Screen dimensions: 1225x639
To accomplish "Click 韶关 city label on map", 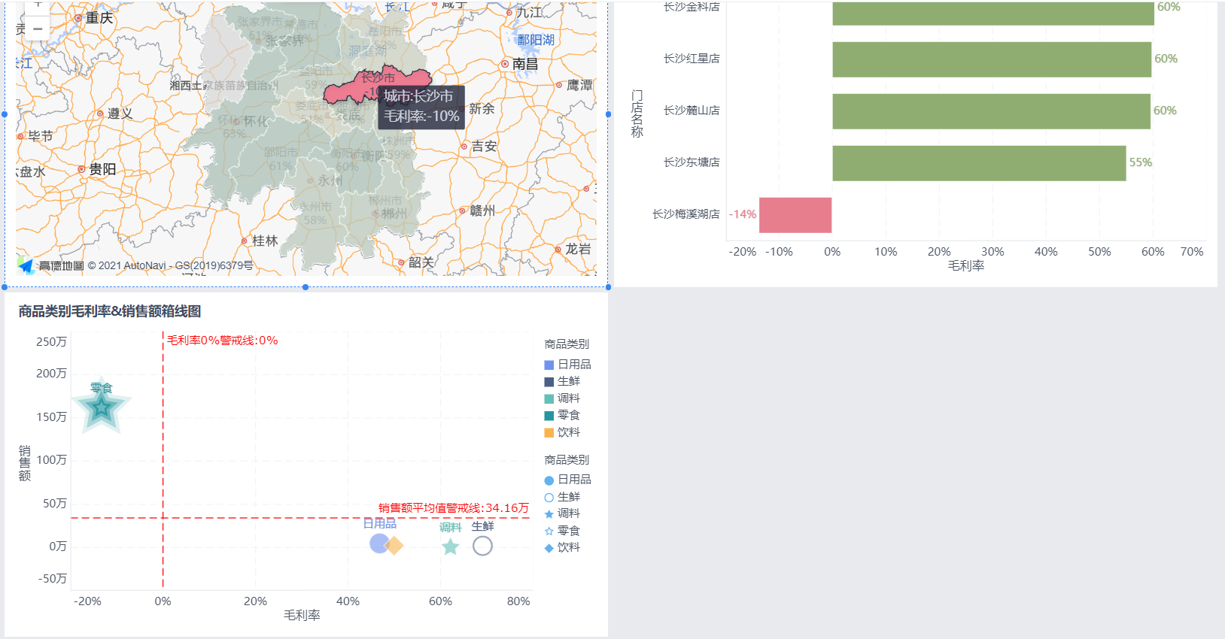I will [421, 263].
